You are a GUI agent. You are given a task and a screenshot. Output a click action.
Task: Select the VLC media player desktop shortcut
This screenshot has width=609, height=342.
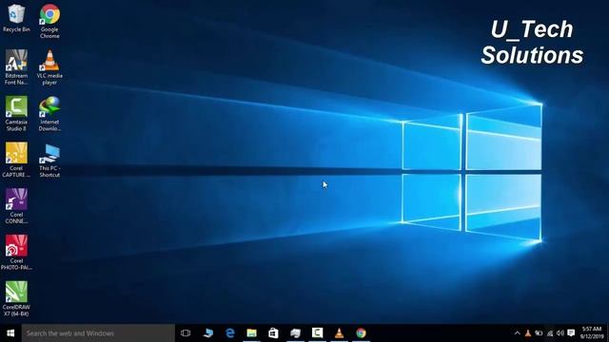[x=49, y=67]
